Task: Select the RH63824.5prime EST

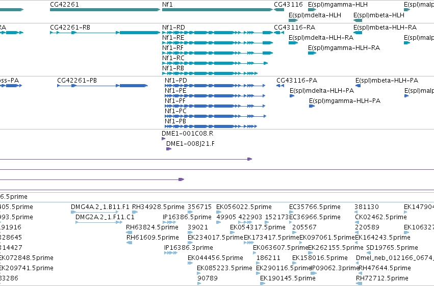Action: pos(129,232)
